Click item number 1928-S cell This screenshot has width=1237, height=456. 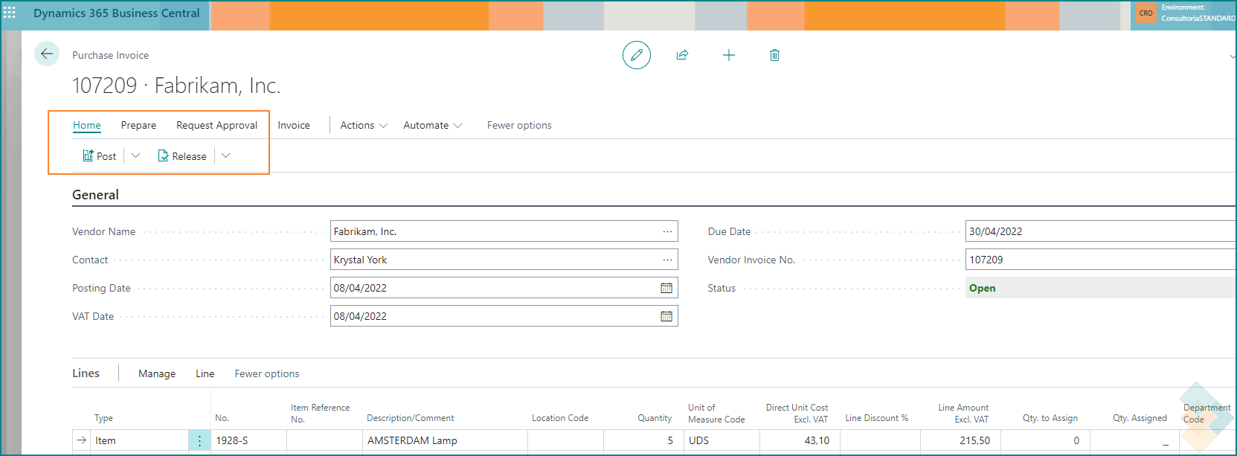(x=248, y=440)
